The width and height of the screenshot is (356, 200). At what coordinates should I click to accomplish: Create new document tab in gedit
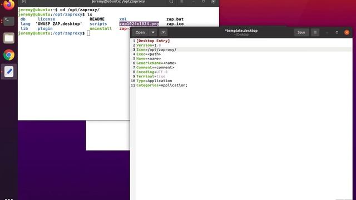point(164,32)
